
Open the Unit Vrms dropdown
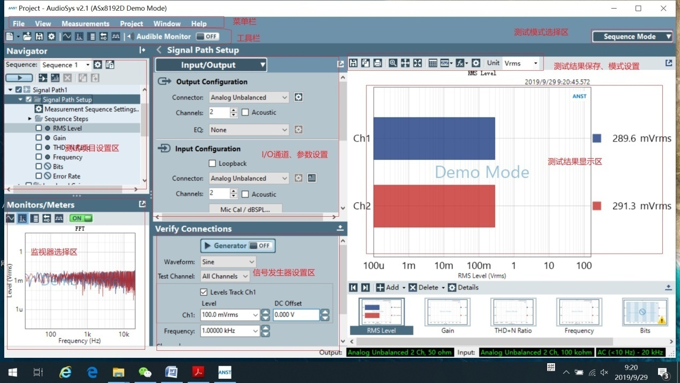point(521,63)
